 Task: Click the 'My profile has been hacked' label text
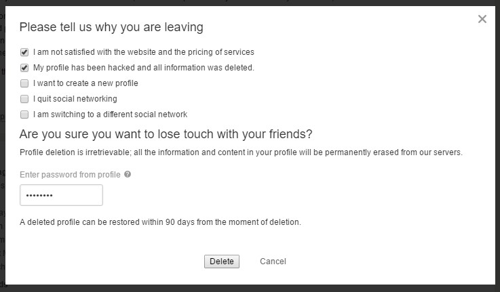coord(143,68)
